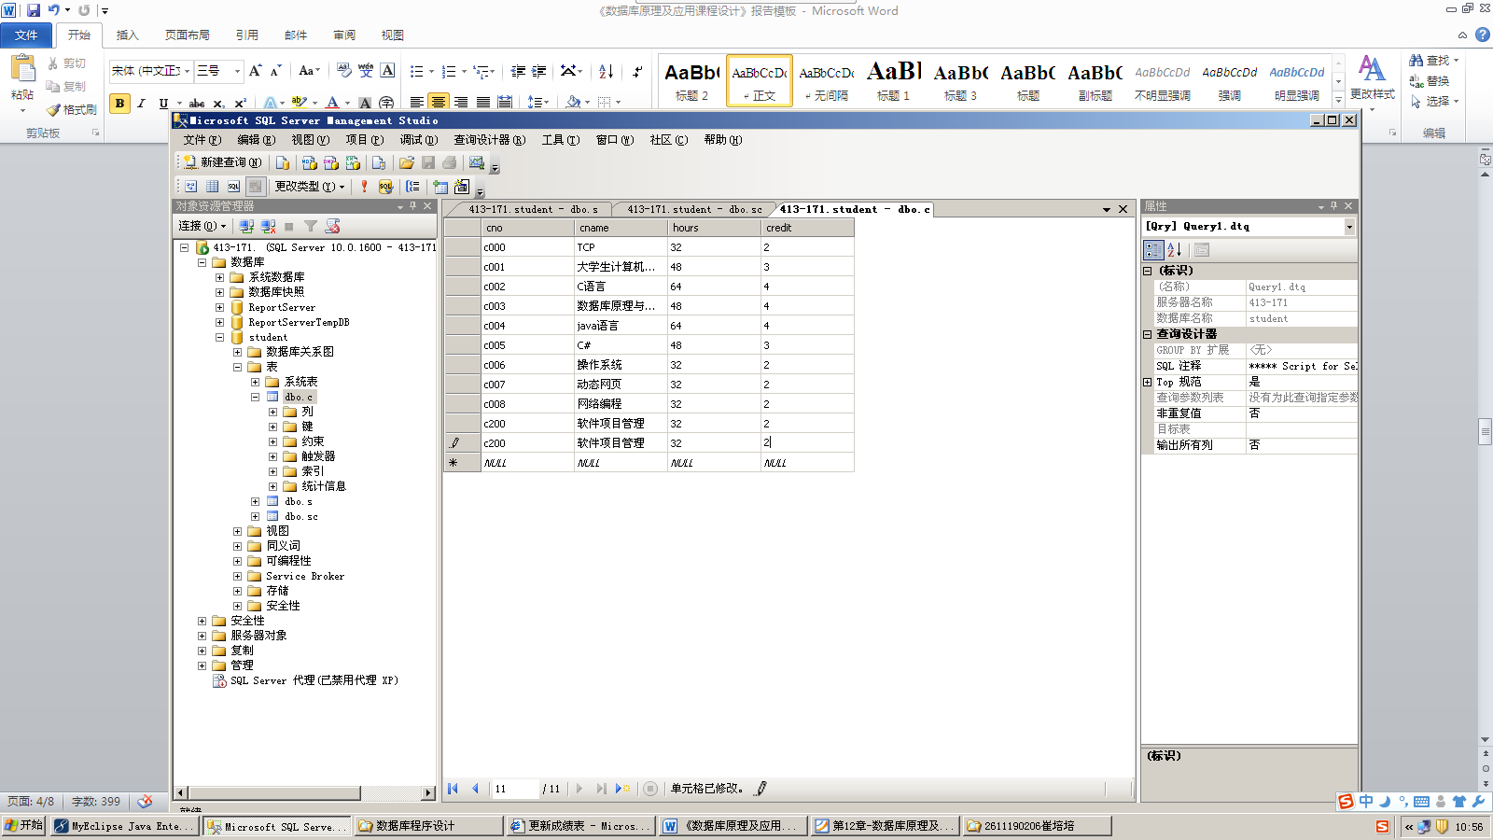Click the Add Table icon
1493x840 pixels.
(440, 187)
